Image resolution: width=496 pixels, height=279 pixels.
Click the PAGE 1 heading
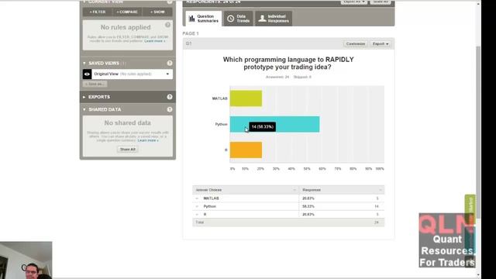(x=191, y=33)
